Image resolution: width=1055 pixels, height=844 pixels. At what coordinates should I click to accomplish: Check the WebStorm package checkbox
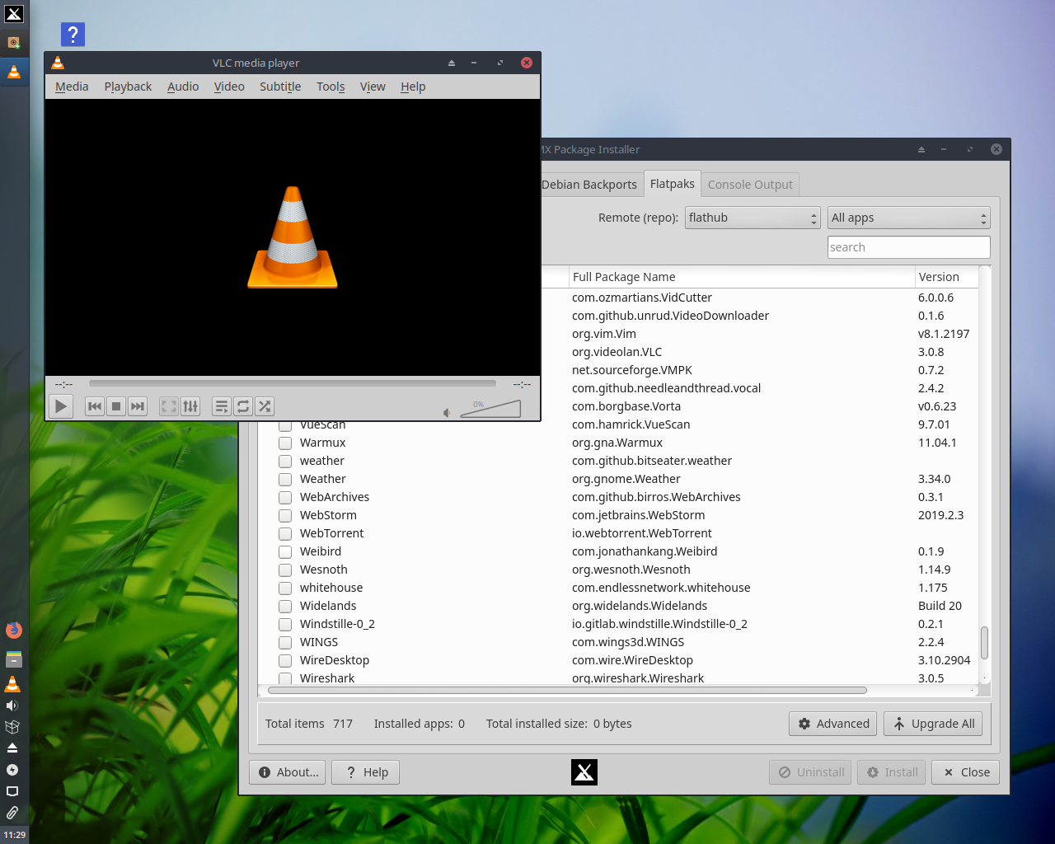point(285,515)
